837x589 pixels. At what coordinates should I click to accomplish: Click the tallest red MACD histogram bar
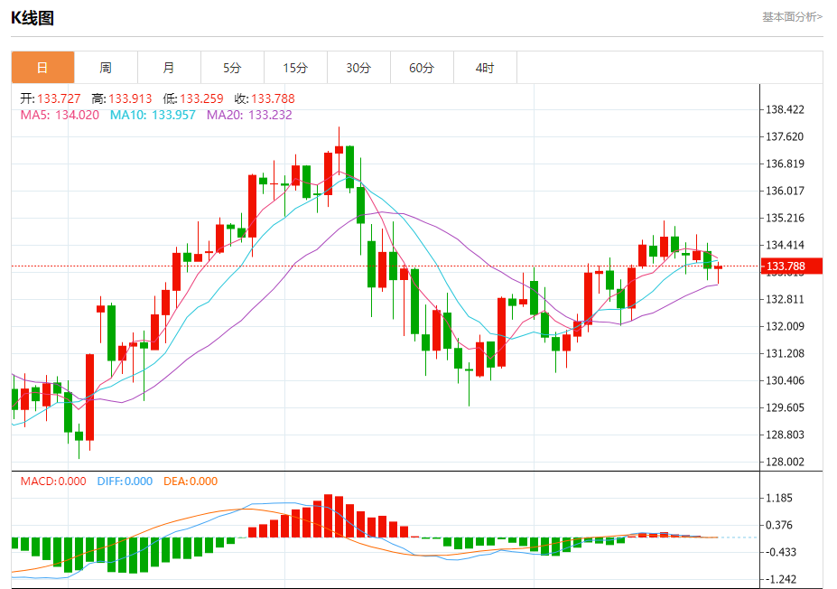(x=329, y=516)
